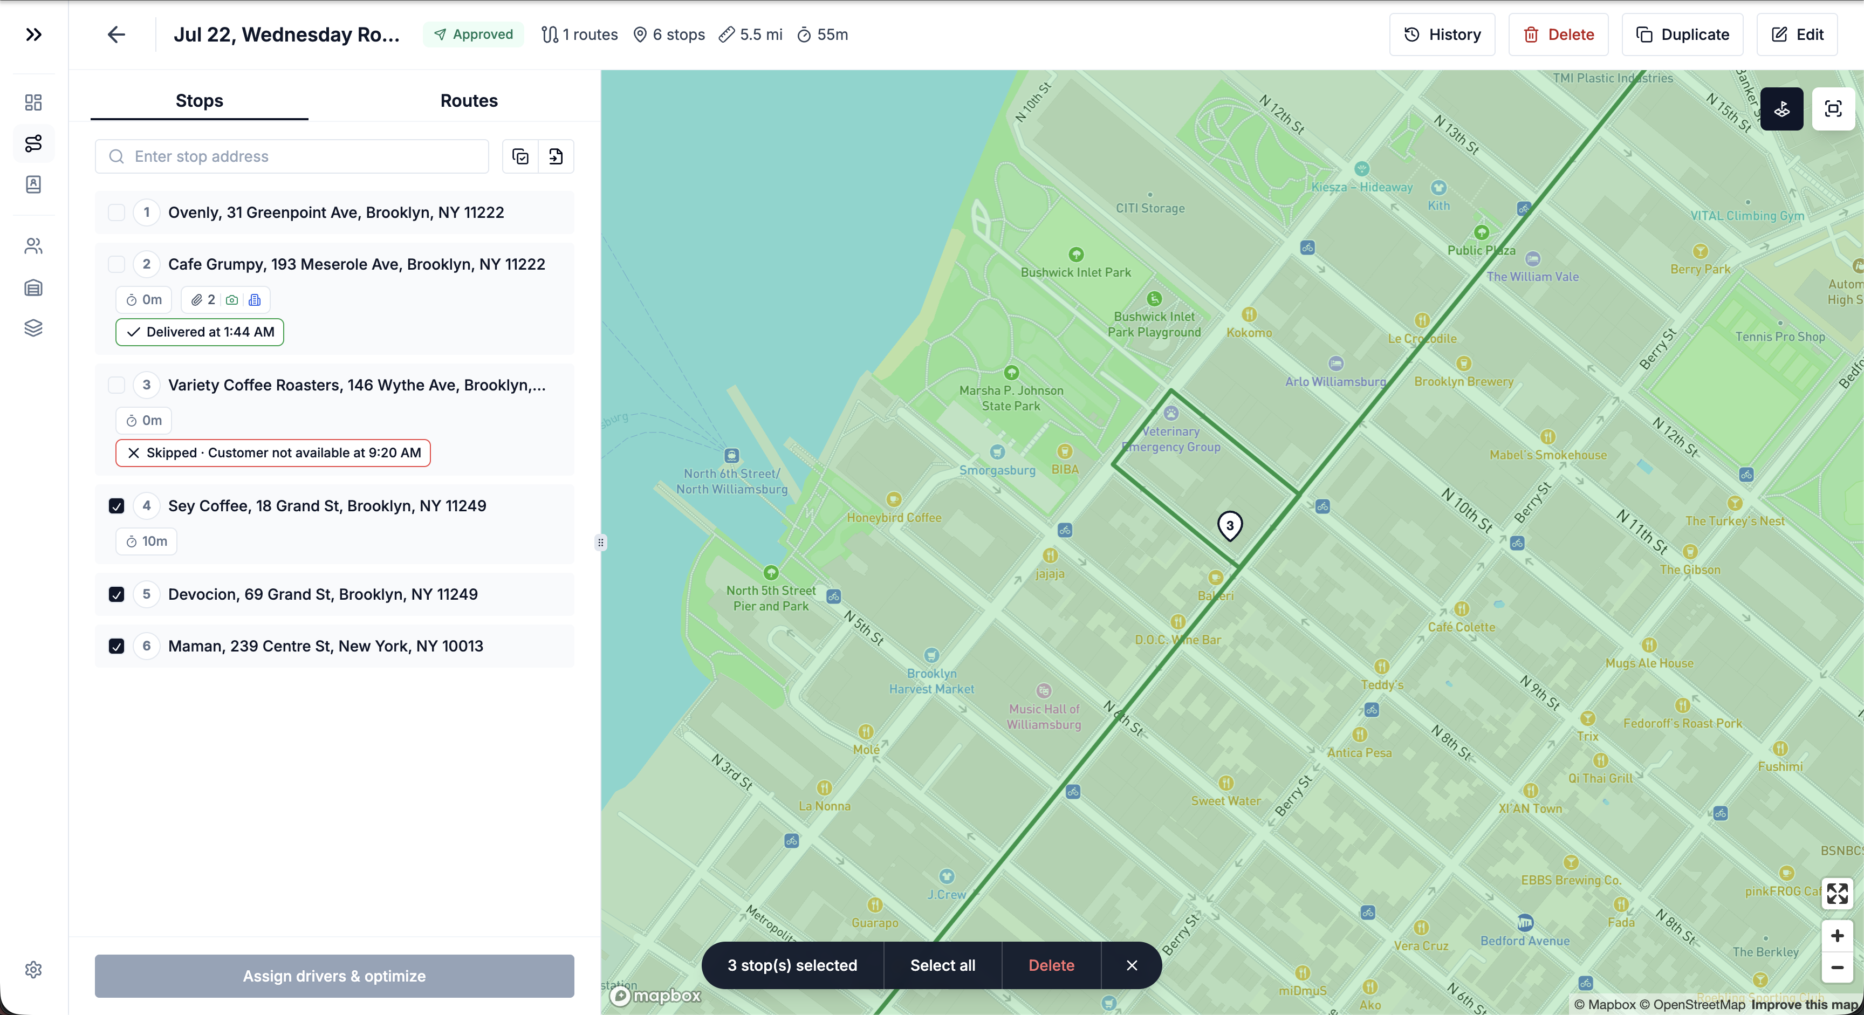The height and width of the screenshot is (1015, 1864).
Task: Switch to the Stops tab
Action: point(199,100)
